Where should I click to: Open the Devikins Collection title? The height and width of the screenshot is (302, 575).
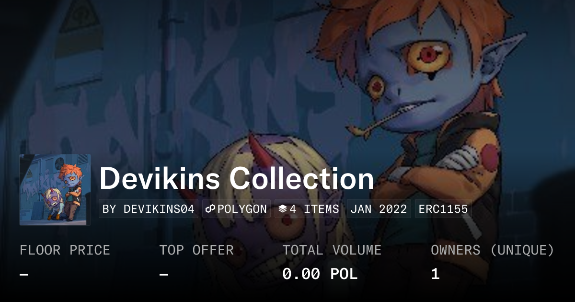(237, 179)
